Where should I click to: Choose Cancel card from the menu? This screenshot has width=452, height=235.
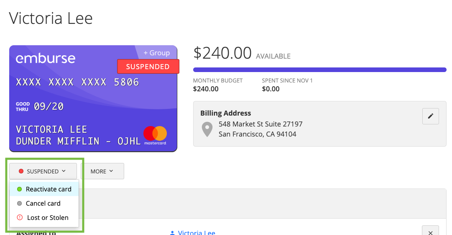(x=44, y=203)
